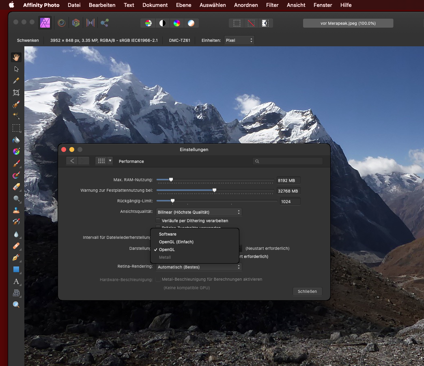This screenshot has width=424, height=366.
Task: Click the 1024 undo limit field
Action: coord(290,201)
